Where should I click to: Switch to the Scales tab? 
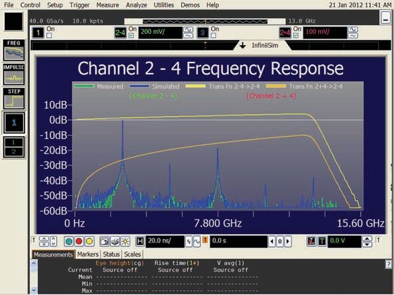pos(132,254)
